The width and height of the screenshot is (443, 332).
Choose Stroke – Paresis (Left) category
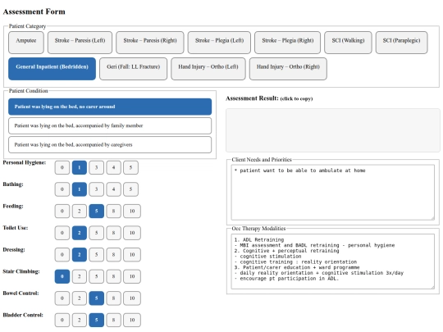pos(80,43)
